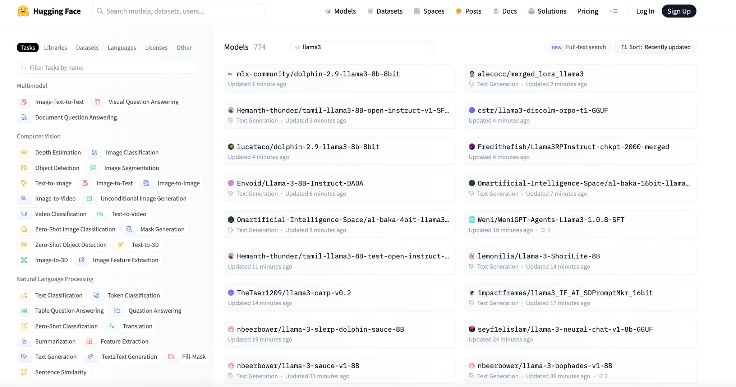Select the Question Answering task filter
This screenshot has height=387, width=736.
[x=148, y=311]
